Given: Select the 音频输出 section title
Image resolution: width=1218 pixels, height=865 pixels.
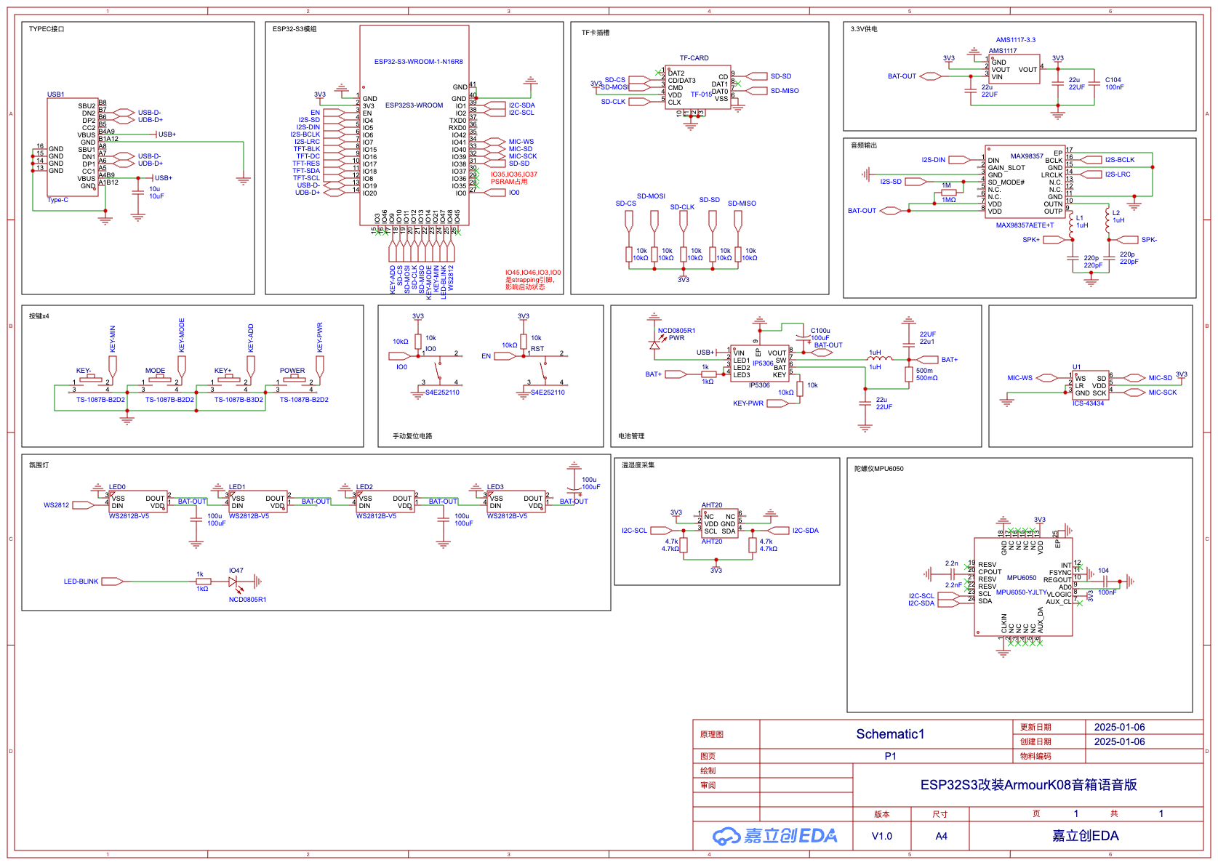Looking at the screenshot, I should pyautogui.click(x=864, y=145).
